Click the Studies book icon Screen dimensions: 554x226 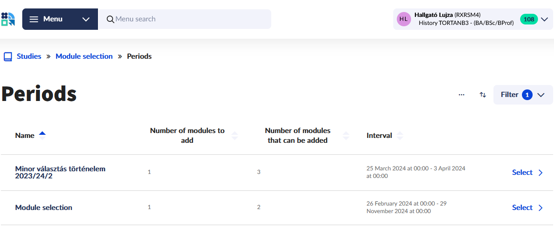coord(8,56)
